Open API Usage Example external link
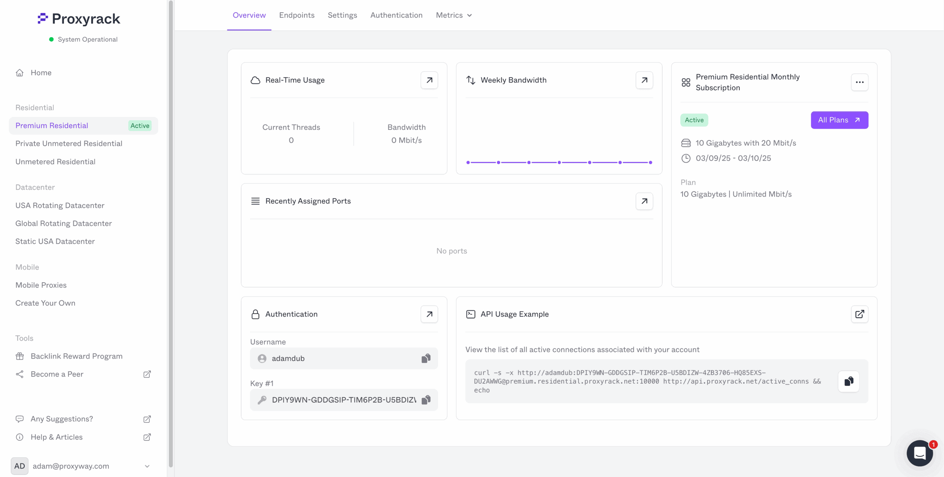This screenshot has width=944, height=477. tap(860, 314)
